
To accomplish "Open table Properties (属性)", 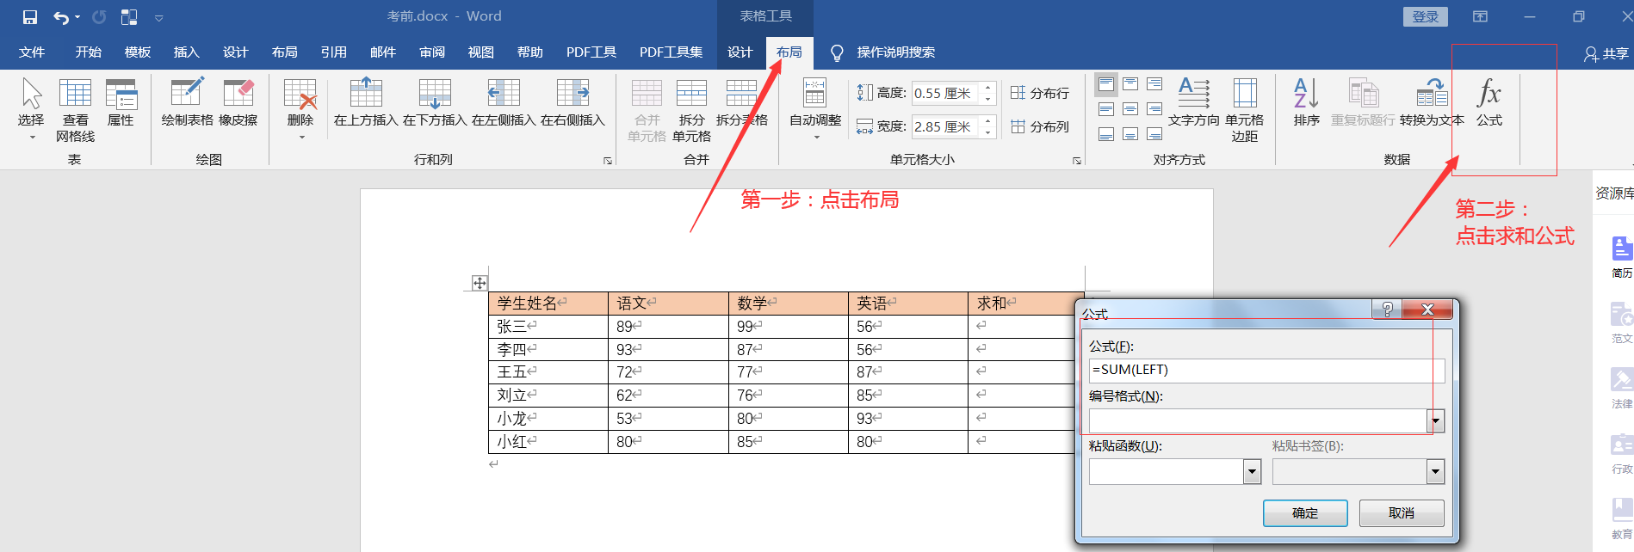I will click(121, 102).
